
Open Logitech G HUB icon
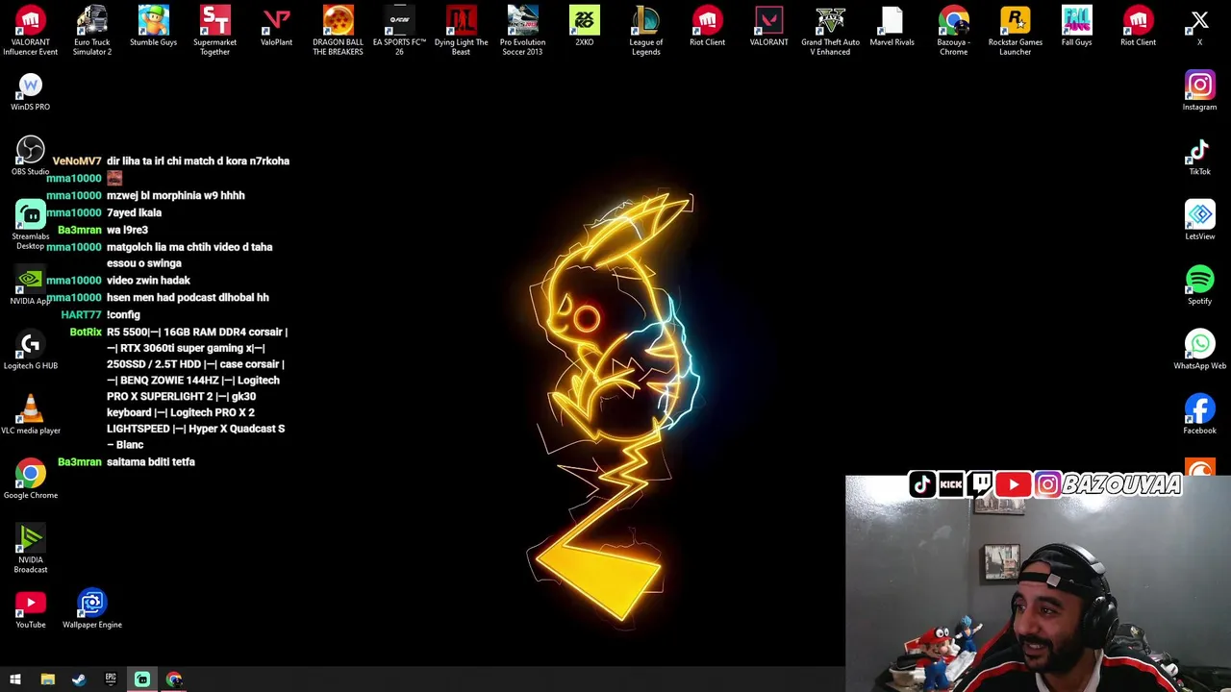31,350
